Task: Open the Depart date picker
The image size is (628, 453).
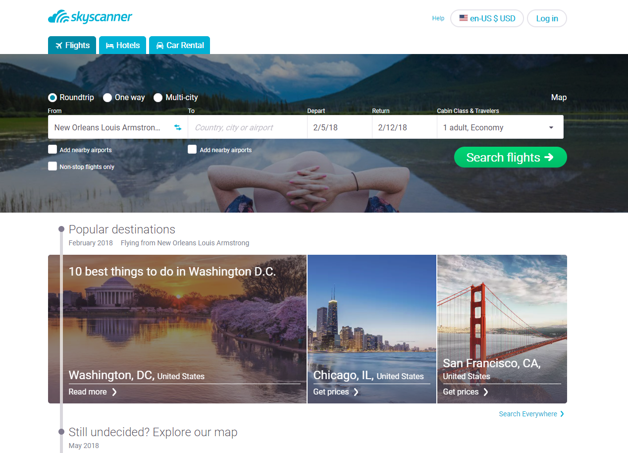Action: [x=340, y=127]
